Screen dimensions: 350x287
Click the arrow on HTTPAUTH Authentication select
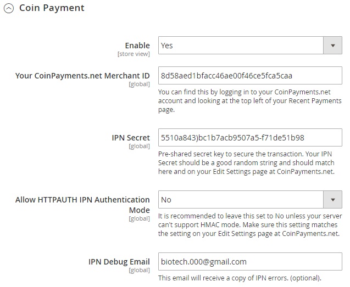pos(332,200)
